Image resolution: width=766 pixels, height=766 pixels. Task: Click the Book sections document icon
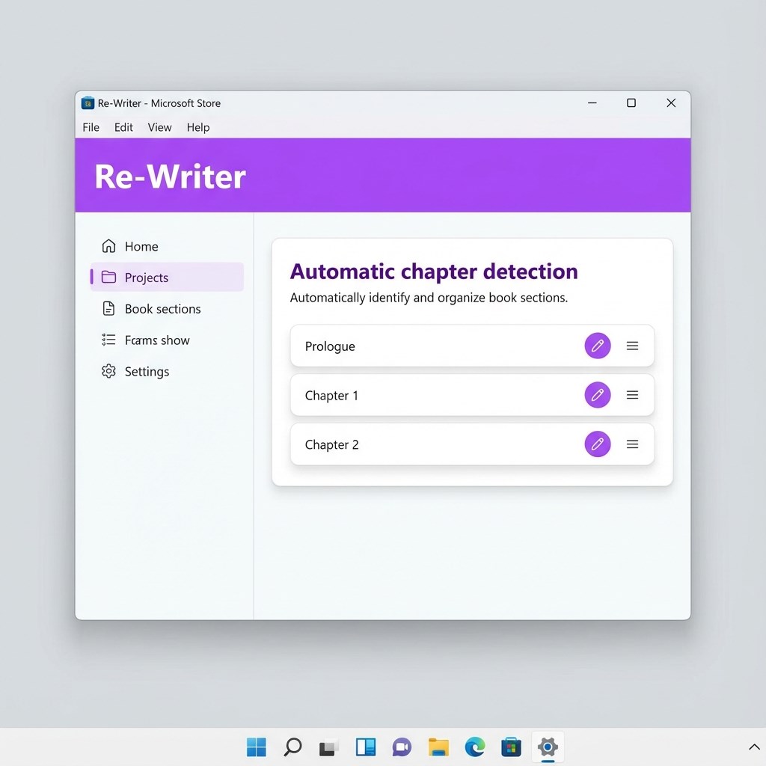point(108,308)
